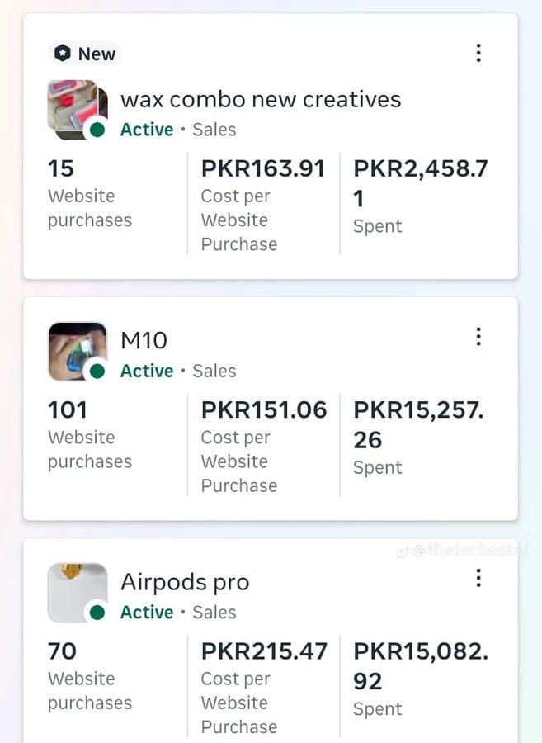Select the PKR2,458.71 Spent metric

tap(421, 196)
